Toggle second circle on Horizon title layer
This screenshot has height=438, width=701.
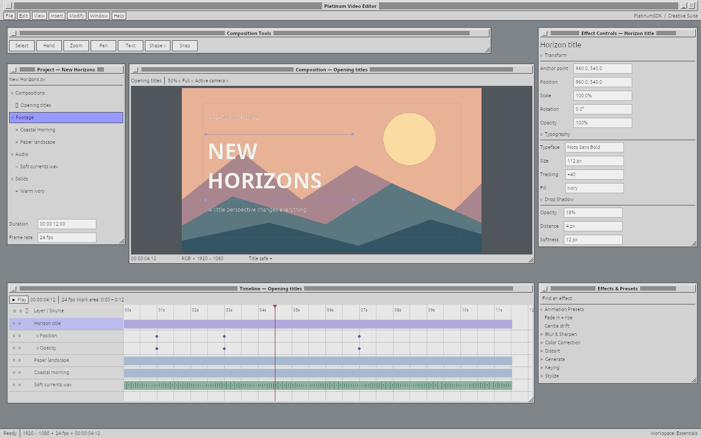click(x=20, y=324)
